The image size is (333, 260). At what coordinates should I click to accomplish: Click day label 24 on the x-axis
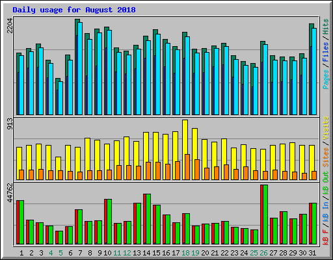244,253
